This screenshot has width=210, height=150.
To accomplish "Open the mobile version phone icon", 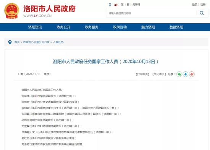I will [110, 5].
